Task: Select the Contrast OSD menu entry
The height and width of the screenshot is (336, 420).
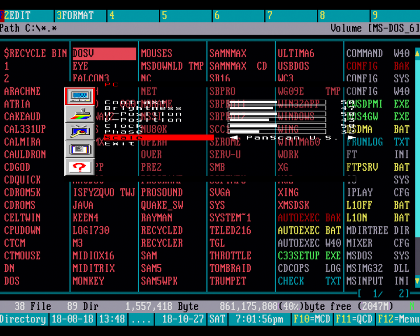Action: pos(135,102)
